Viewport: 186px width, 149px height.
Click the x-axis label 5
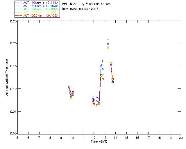pyautogui.click(x=17, y=138)
